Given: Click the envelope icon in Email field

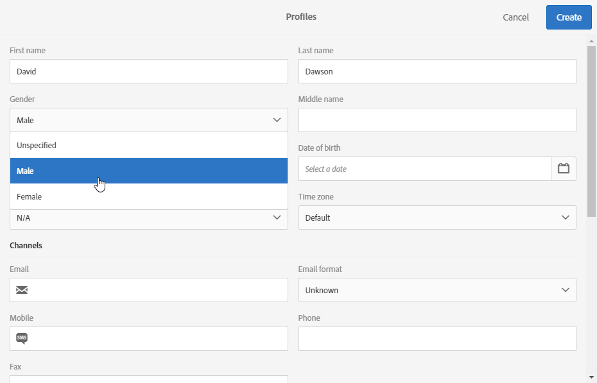Looking at the screenshot, I should click(22, 290).
